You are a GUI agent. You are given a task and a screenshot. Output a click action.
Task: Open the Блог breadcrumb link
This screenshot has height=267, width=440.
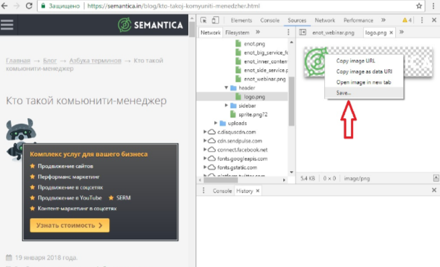pyautogui.click(x=50, y=60)
